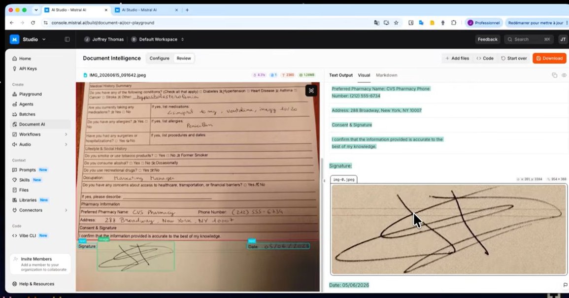569x298 pixels.
Task: Expand the Audio submenu chevron
Action: (x=66, y=144)
